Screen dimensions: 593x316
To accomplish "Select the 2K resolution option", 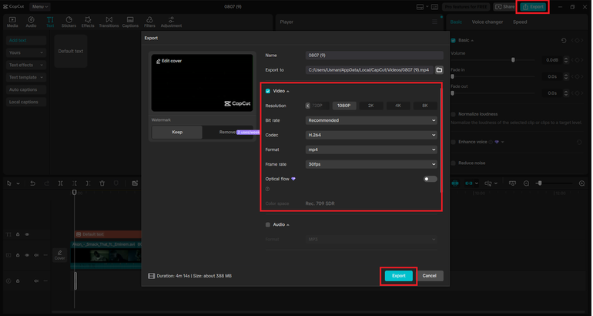I will tap(370, 106).
